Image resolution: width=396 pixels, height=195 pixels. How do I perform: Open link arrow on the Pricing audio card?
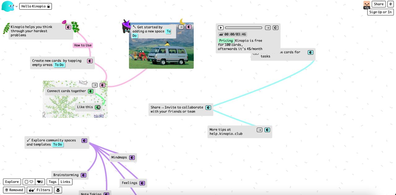(x=268, y=28)
